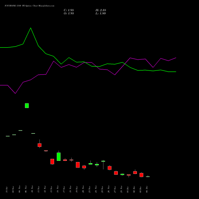Screen dimensions: 199x199
Task: Select the red candle on 19 Nov
Action: coord(78,165)
